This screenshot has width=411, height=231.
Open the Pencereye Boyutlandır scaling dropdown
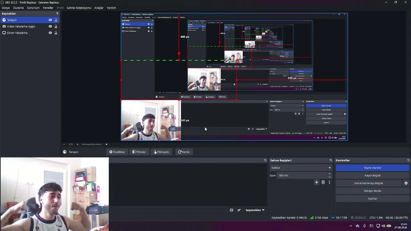pyautogui.click(x=94, y=144)
